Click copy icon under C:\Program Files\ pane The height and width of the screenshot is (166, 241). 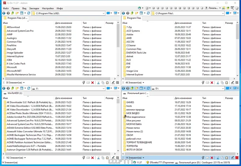tap(222, 83)
